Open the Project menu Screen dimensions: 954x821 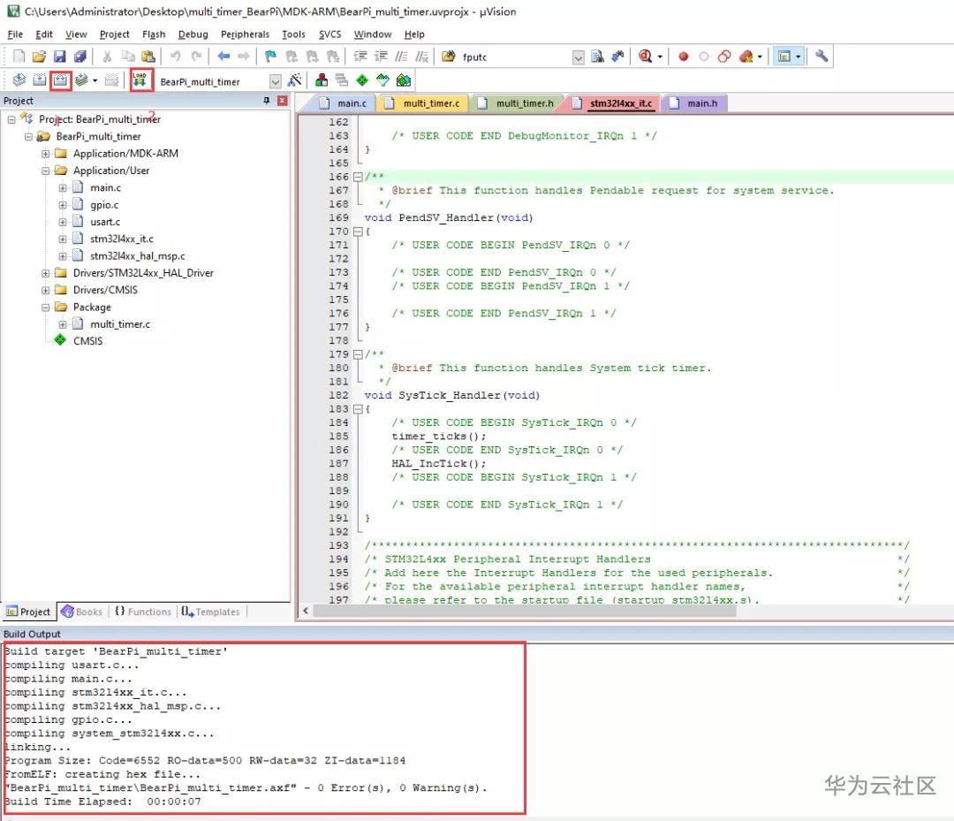pos(114,34)
